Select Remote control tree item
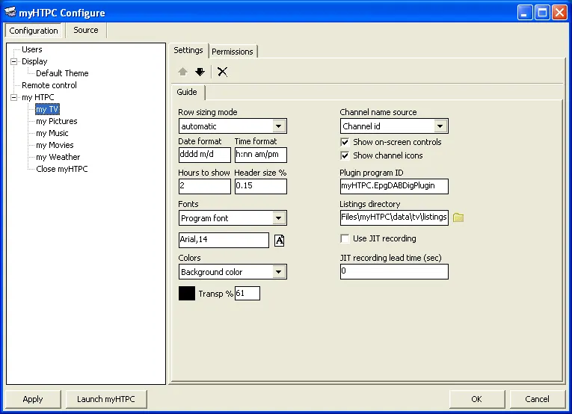The image size is (572, 414). click(x=49, y=85)
